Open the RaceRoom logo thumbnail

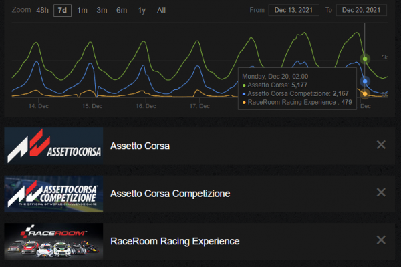point(53,241)
